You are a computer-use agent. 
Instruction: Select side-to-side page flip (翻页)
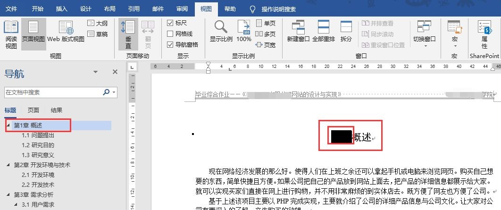(148, 34)
